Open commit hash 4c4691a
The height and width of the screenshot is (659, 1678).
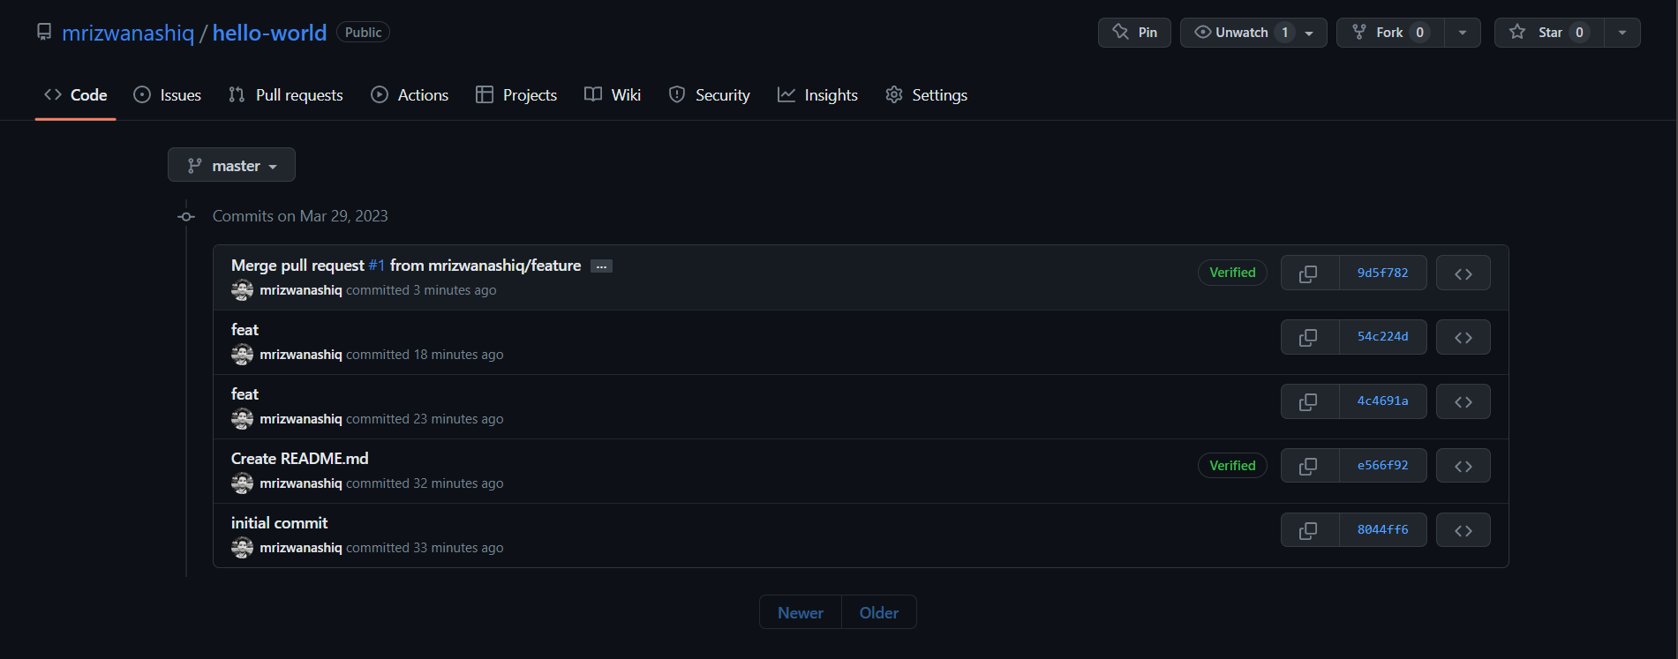pyautogui.click(x=1383, y=401)
